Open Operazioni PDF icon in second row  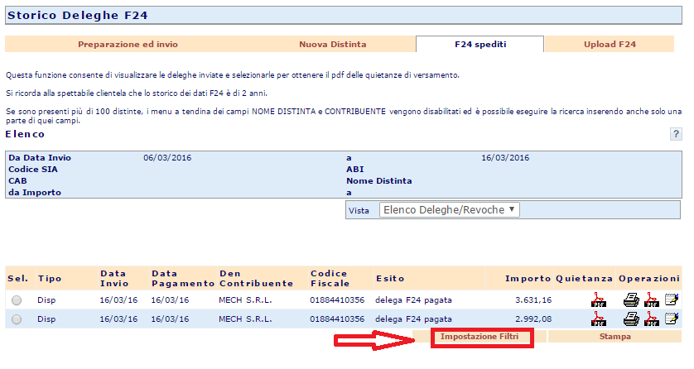pyautogui.click(x=651, y=319)
